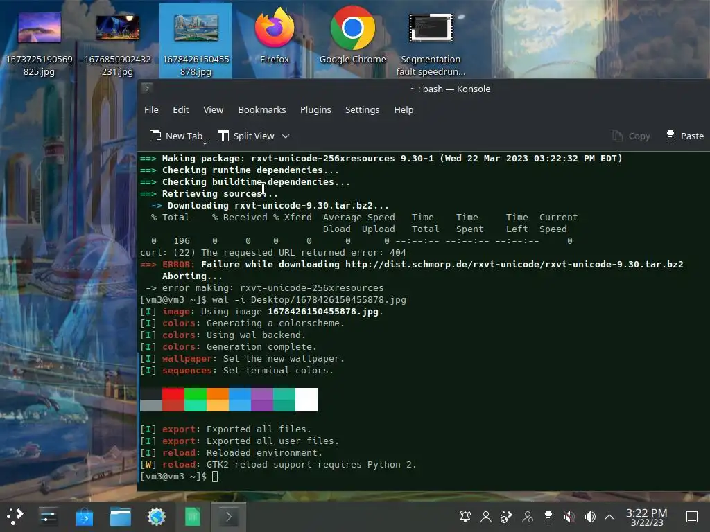Click the New Tab button
Viewport: 710px width, 532px height.
pos(175,136)
